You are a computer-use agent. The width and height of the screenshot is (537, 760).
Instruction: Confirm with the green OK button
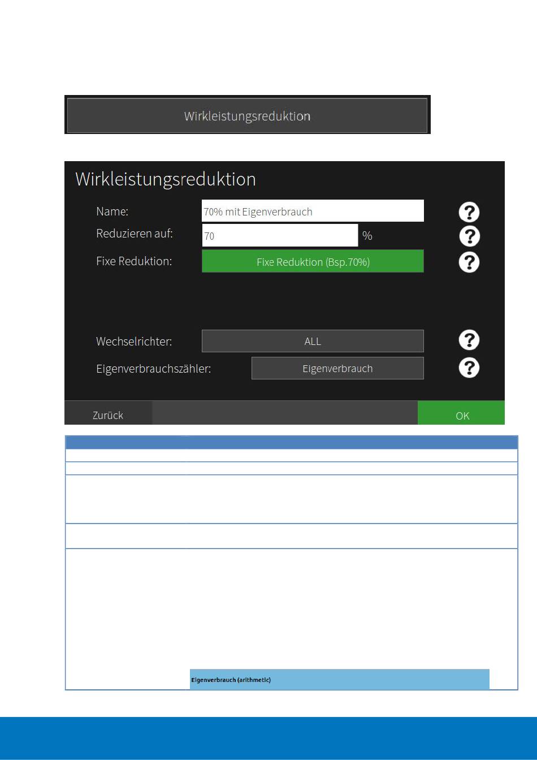coord(461,415)
